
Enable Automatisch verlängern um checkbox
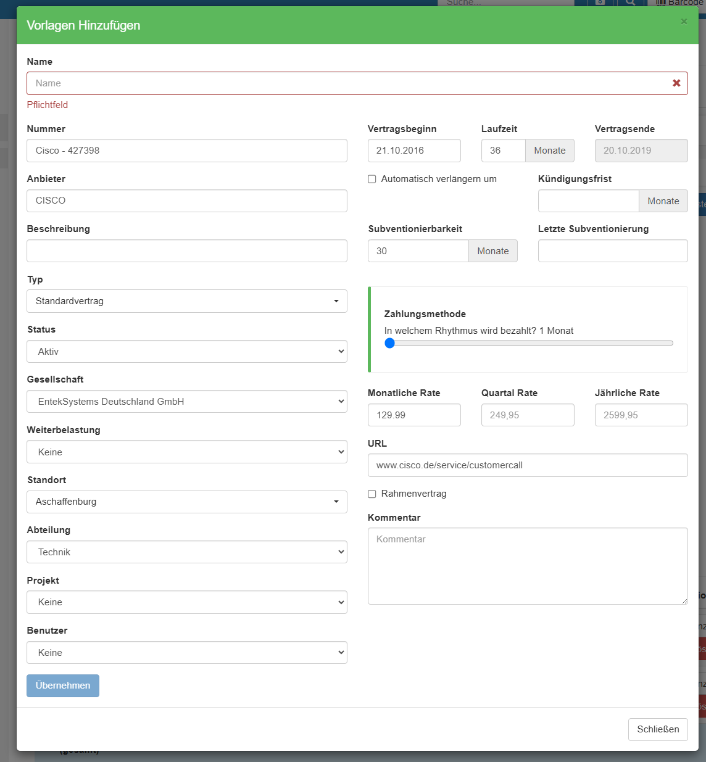[372, 179]
